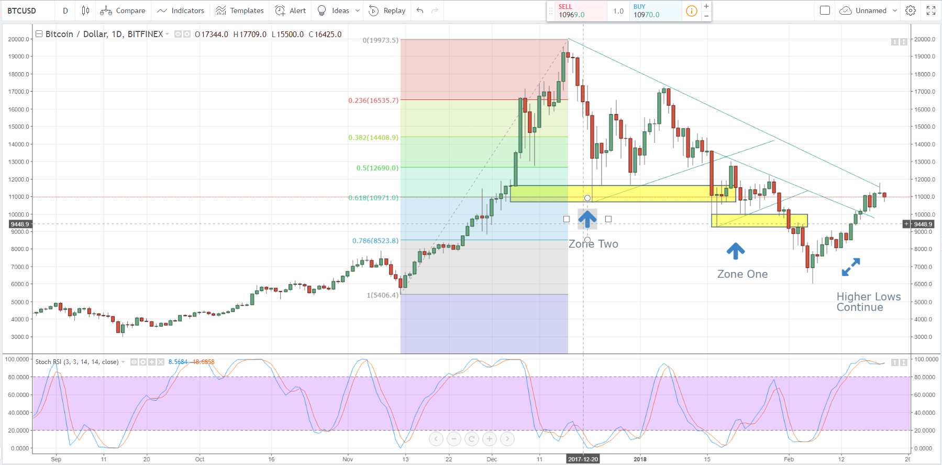
Task: Open the Ideas lightbulb menu
Action: click(x=334, y=10)
